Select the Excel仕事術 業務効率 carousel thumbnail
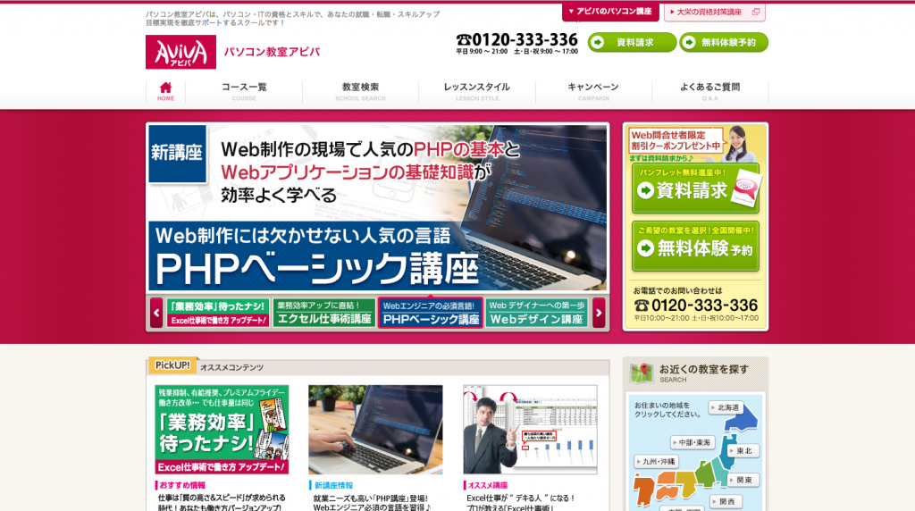This screenshot has width=915, height=511. pos(218,313)
